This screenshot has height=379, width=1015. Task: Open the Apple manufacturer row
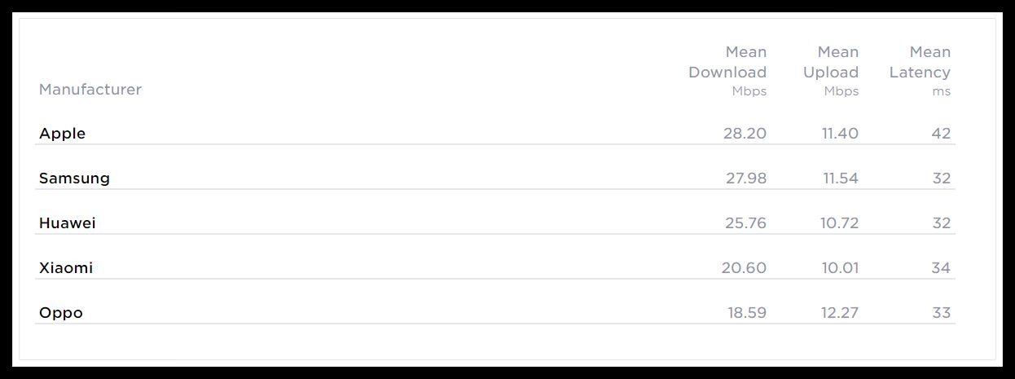tap(63, 134)
